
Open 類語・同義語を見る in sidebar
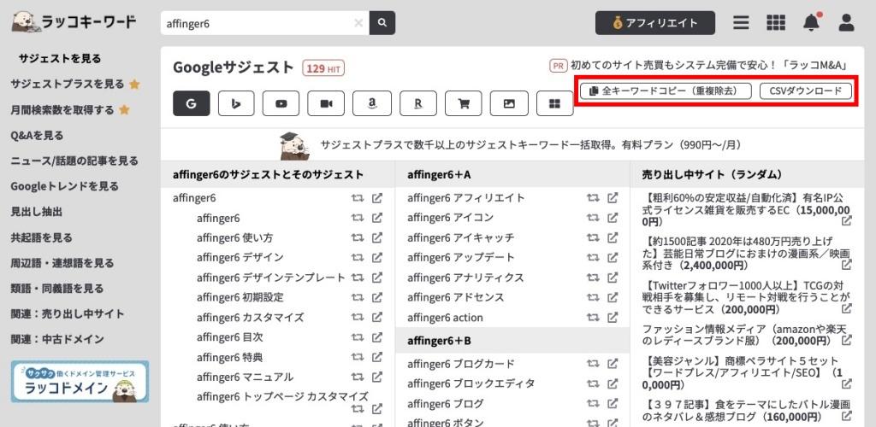57,288
